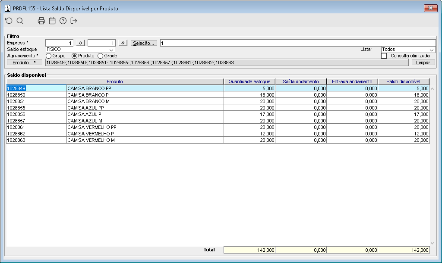Select product code 1028851 cell

pos(36,101)
